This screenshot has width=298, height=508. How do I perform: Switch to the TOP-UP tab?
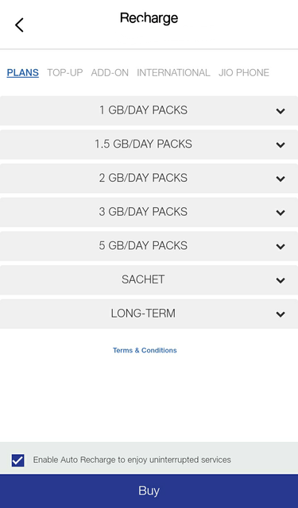tap(65, 72)
